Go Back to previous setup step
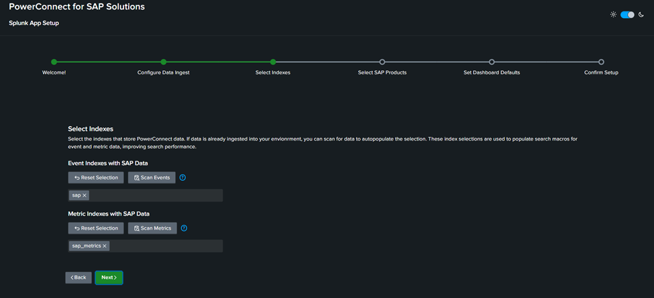The width and height of the screenshot is (654, 298). [x=78, y=277]
